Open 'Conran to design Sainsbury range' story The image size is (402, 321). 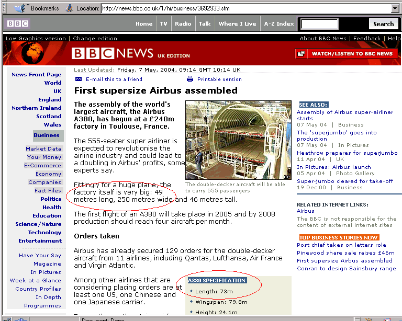[347, 269]
